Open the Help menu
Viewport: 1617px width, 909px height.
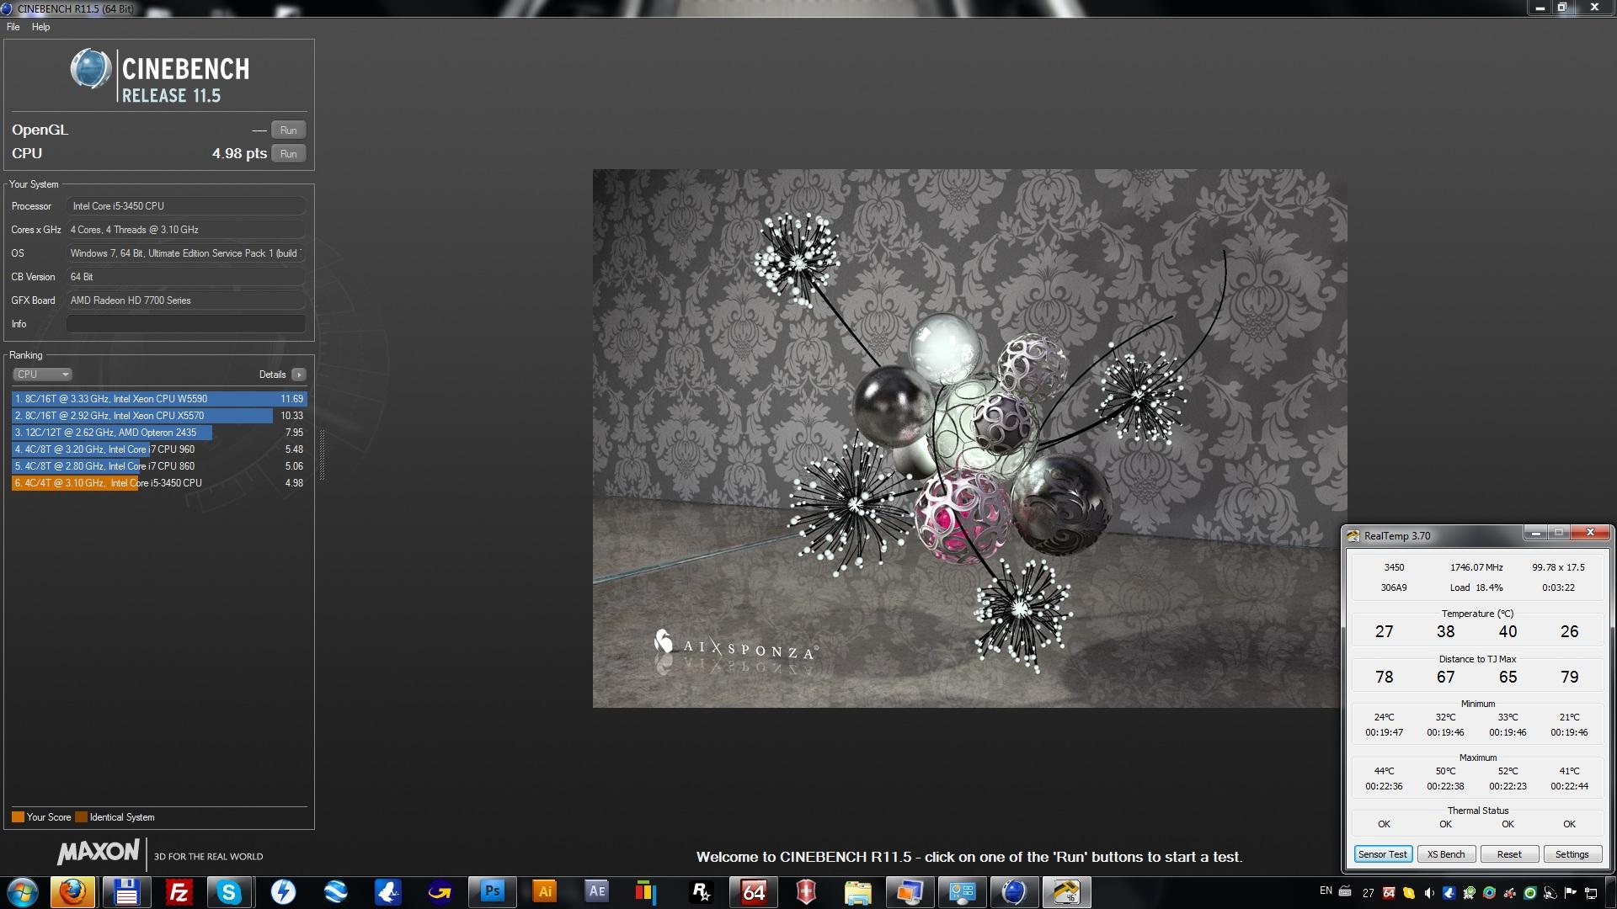pos(40,27)
